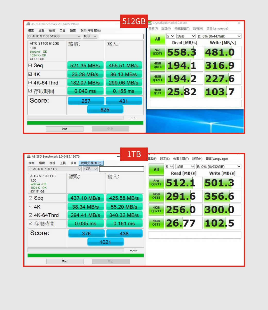Toggle 4K checkbox in 1TB AS SSD window
Viewport: 268px width, 310px height.
[x=31, y=207]
